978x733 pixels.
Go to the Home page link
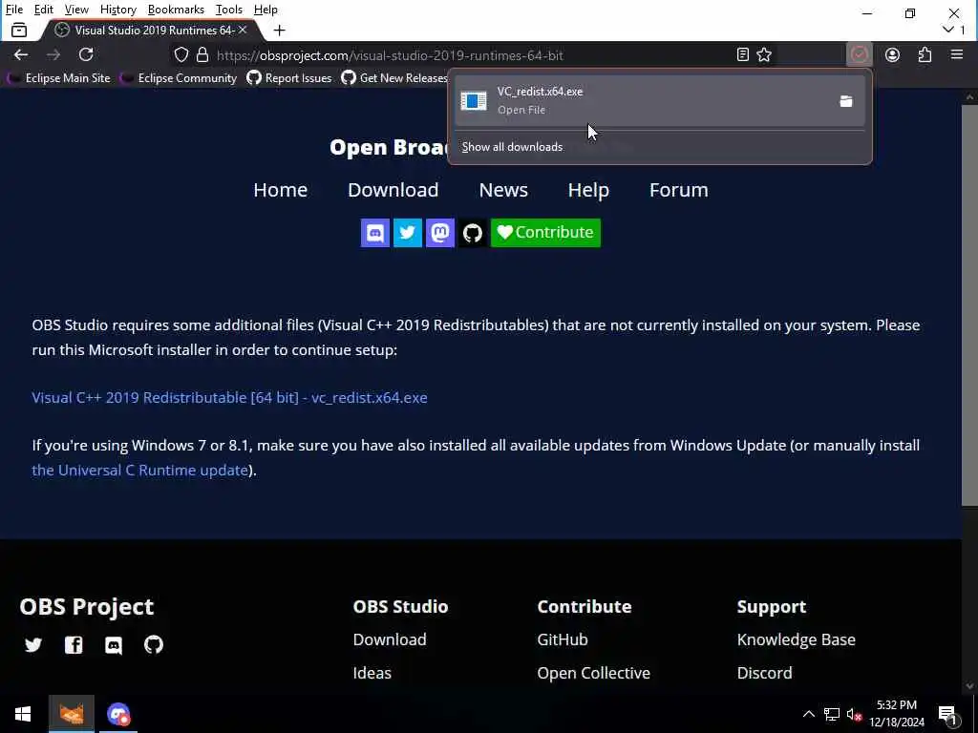pos(280,190)
